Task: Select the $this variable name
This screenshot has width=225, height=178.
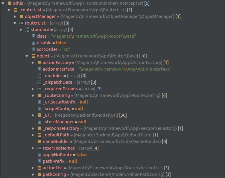Action: tap(18, 3)
